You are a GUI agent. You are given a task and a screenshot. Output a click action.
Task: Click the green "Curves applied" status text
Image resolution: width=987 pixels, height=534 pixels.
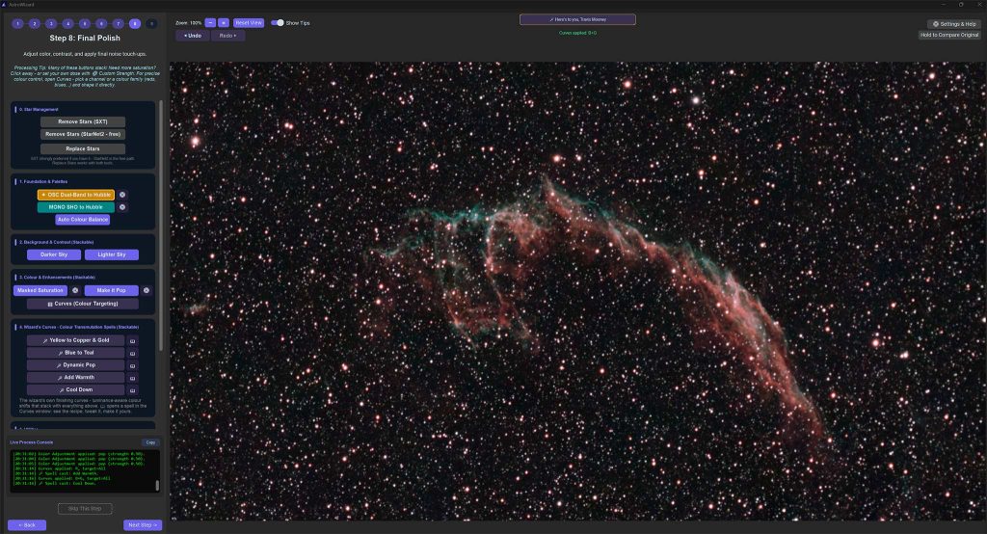click(x=578, y=33)
